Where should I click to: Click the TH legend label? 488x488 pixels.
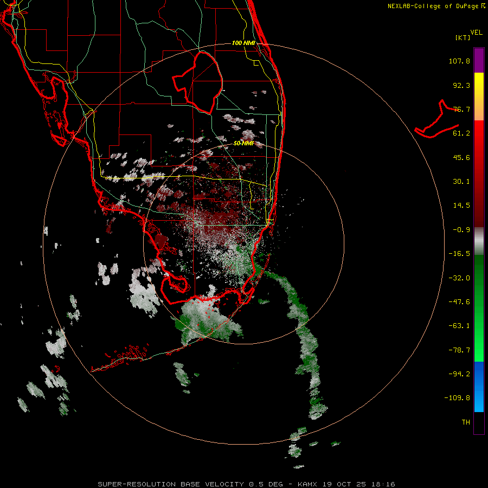466,422
